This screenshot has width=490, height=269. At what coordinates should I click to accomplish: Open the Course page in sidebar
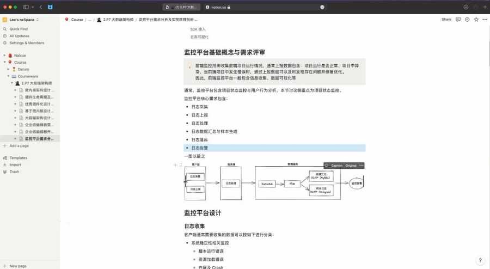[20, 62]
